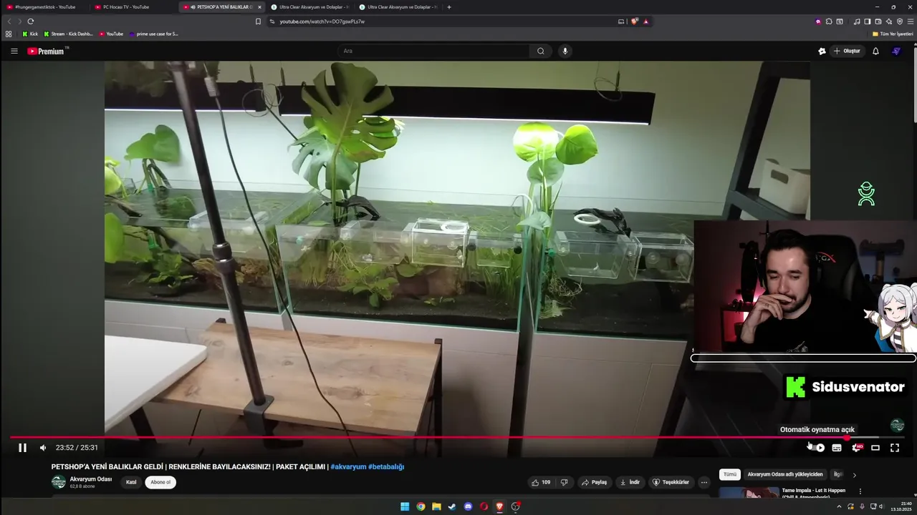The image size is (917, 515).
Task: Download the video with İndir button
Action: (630, 482)
